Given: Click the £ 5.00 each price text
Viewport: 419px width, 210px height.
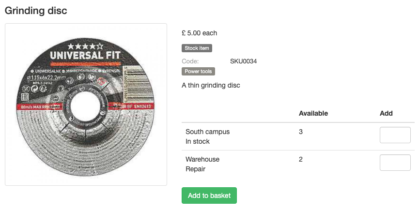Looking at the screenshot, I should (x=200, y=33).
